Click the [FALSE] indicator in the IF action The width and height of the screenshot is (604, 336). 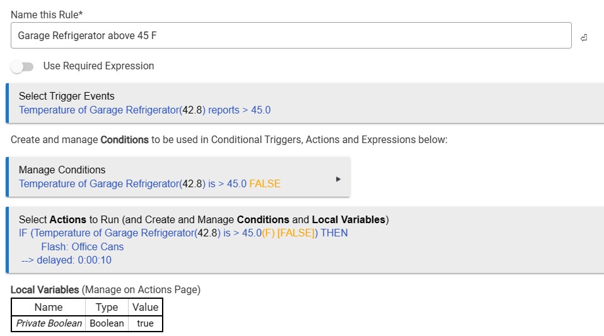click(x=296, y=233)
